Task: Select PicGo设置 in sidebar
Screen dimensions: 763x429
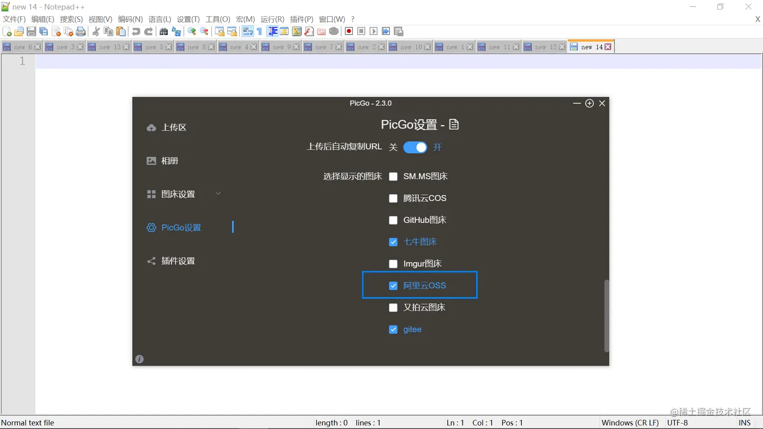Action: 174,227
